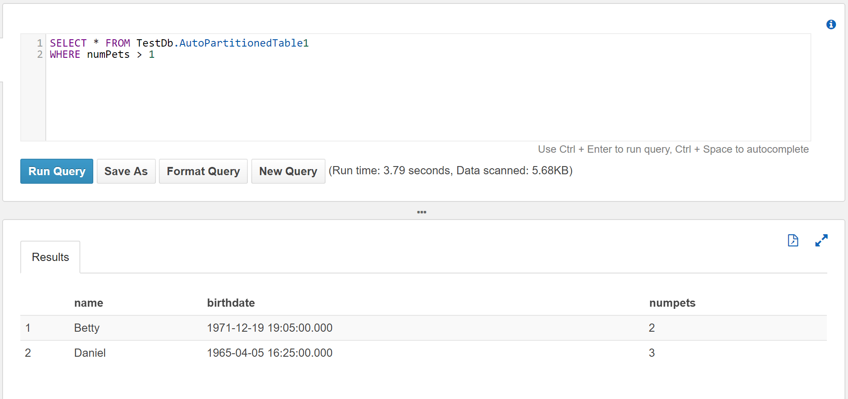The width and height of the screenshot is (848, 399).
Task: Click the numpets column header
Action: [672, 303]
